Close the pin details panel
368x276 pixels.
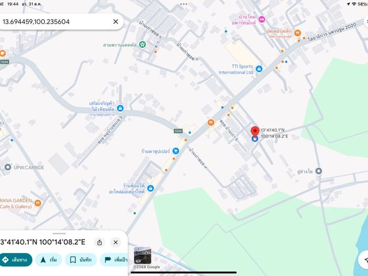(x=116, y=242)
